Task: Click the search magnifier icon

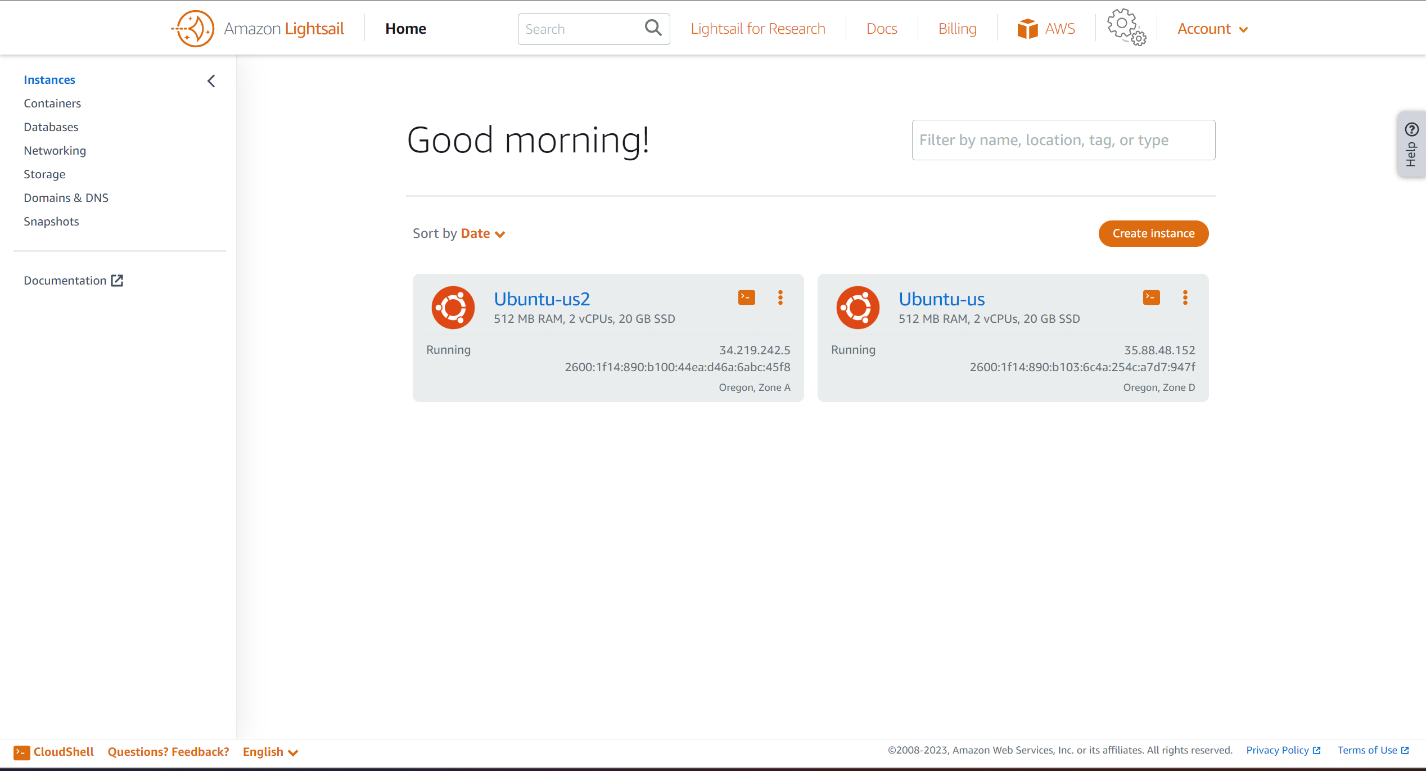Action: click(x=653, y=28)
